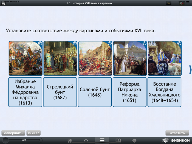The height and width of the screenshot is (144, 192).
Task: Toggle the mute speaker icon
Action: [x=182, y=3]
